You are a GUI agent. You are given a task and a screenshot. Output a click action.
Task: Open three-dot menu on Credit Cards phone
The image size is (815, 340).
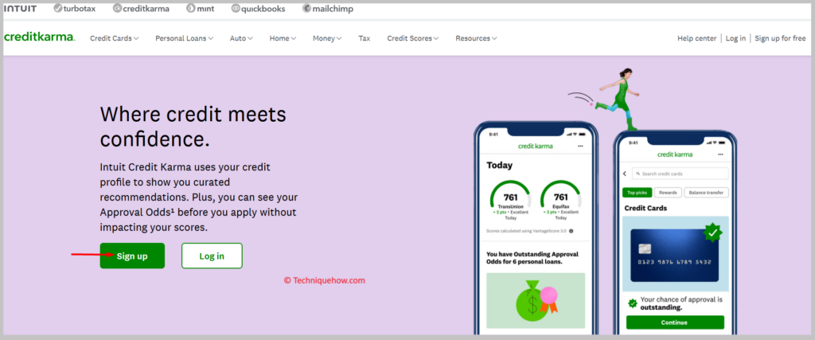point(720,154)
